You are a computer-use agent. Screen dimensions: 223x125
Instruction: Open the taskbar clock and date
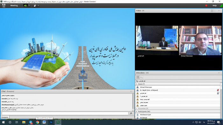coord(211,122)
